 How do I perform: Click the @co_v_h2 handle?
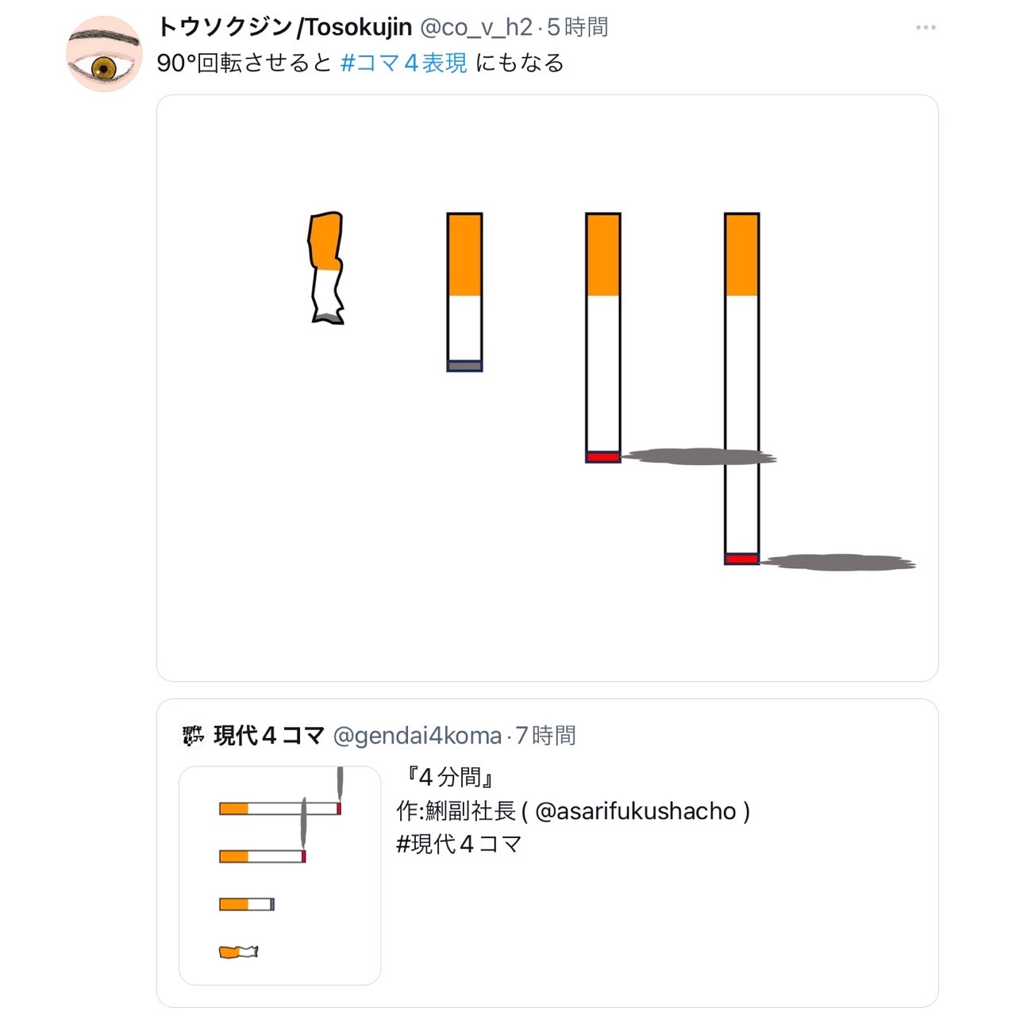(475, 28)
